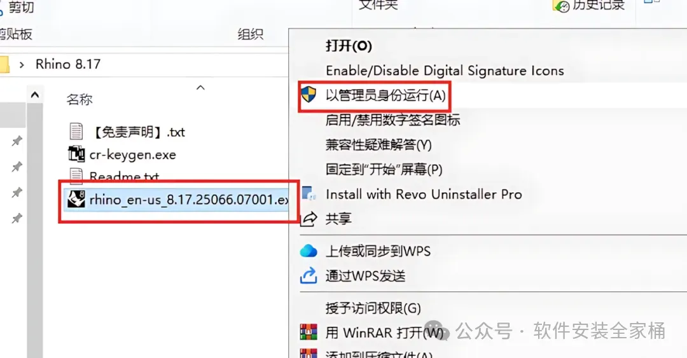Click the cr-keygen.exe file icon

(x=76, y=154)
